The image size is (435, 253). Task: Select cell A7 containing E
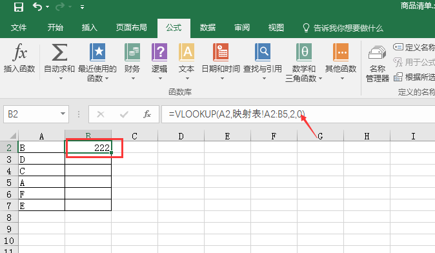(41, 205)
